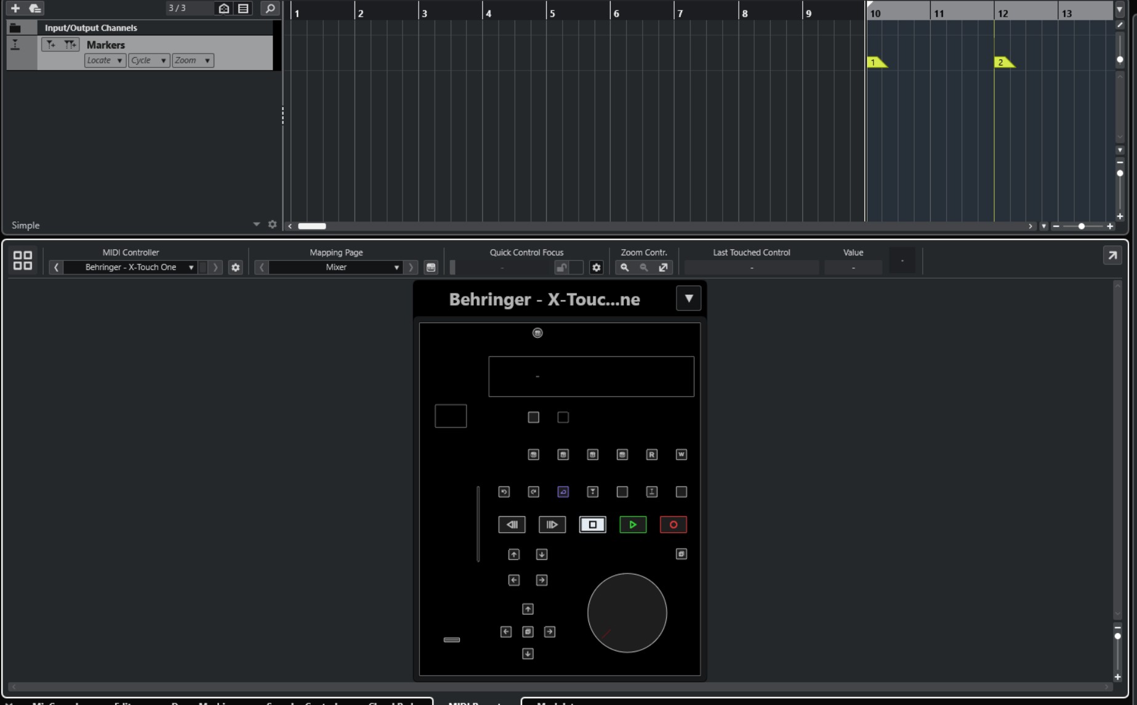Image resolution: width=1137 pixels, height=705 pixels.
Task: Expand the Behringer X-Touch surface header arrow
Action: click(x=689, y=298)
